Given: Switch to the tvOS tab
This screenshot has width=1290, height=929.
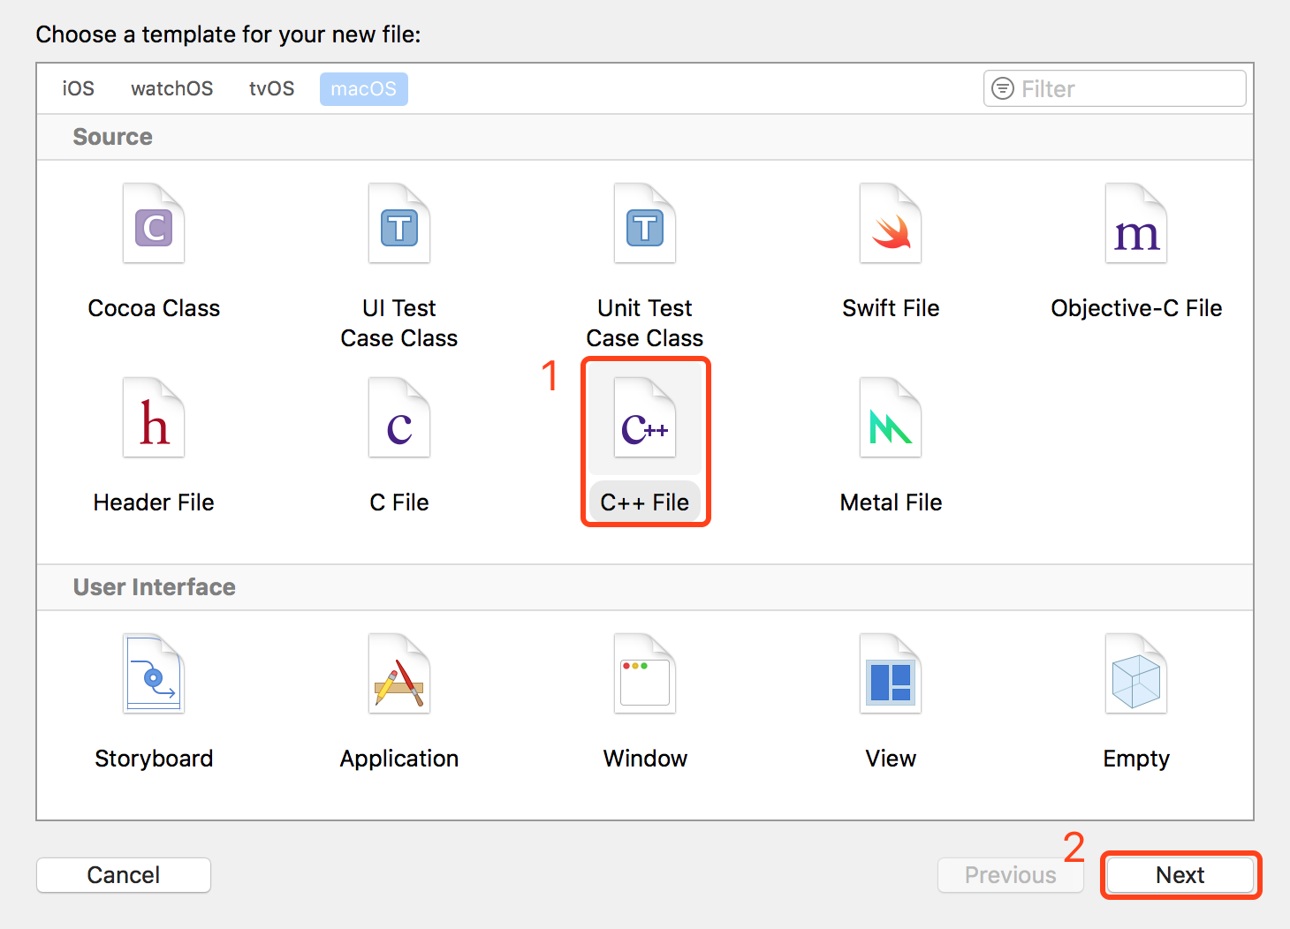Looking at the screenshot, I should point(271,88).
